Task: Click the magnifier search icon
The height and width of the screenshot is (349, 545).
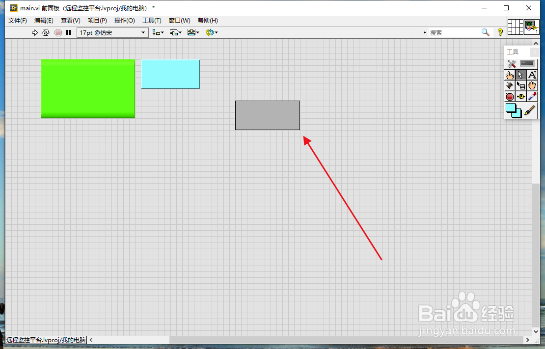Action: tap(485, 33)
